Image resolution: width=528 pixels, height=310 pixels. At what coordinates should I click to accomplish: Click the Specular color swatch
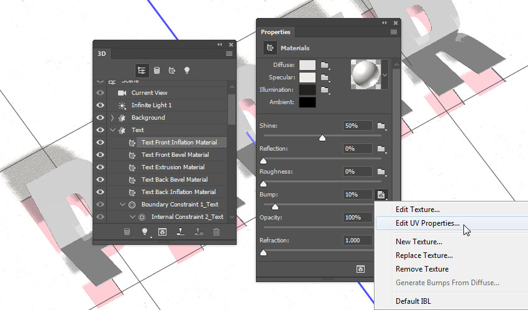coord(307,77)
